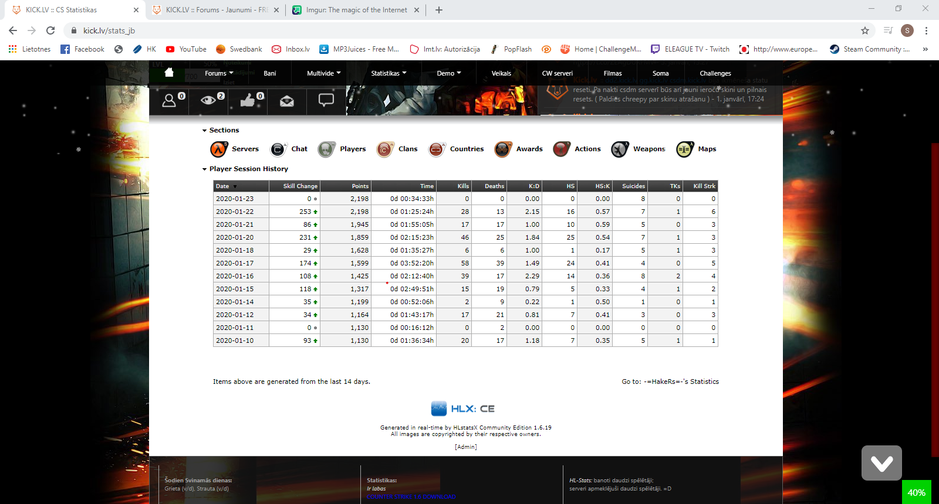Show more bookmarks via overflow chevron

(x=926, y=49)
